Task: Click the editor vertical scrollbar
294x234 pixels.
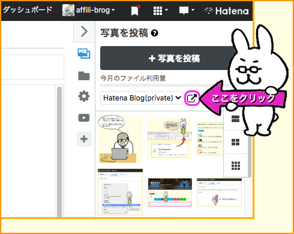Action: click(x=59, y=151)
